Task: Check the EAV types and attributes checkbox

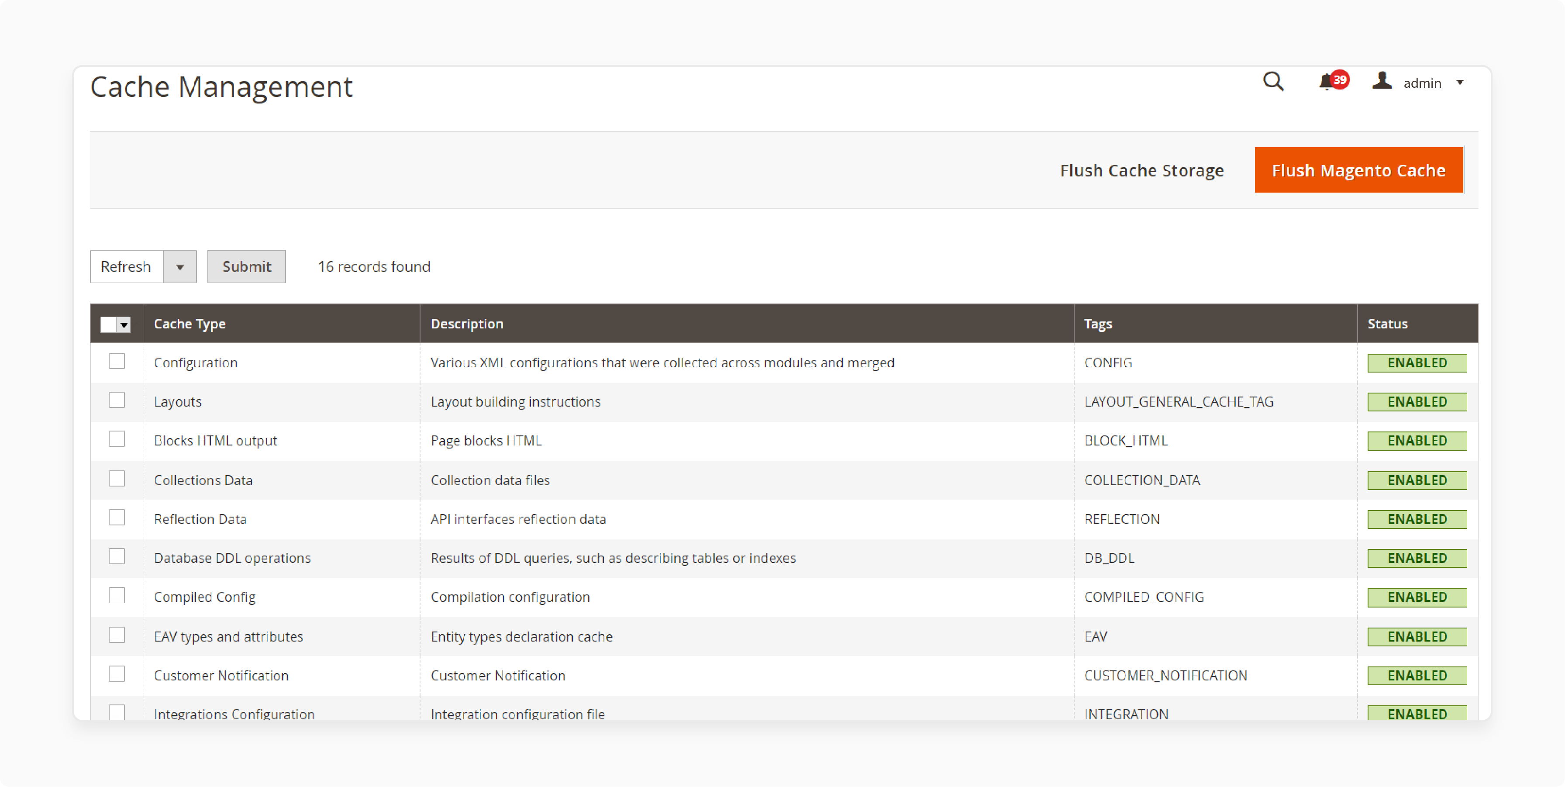Action: tap(117, 635)
